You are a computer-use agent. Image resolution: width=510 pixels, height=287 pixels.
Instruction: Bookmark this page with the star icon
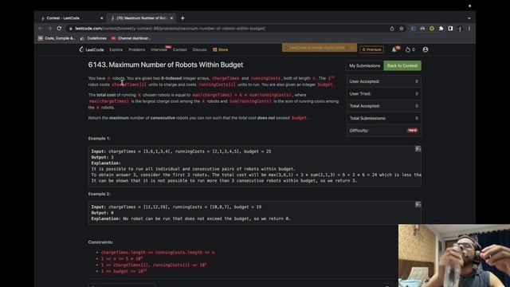(402, 29)
